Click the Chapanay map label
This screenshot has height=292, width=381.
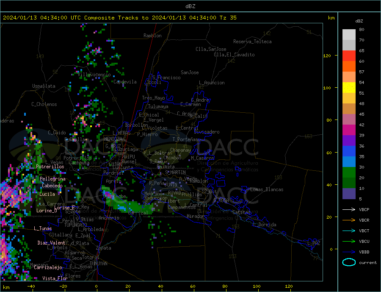[x=180, y=150]
